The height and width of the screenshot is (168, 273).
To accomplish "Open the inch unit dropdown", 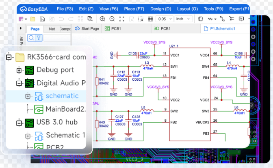I will [x=185, y=19].
